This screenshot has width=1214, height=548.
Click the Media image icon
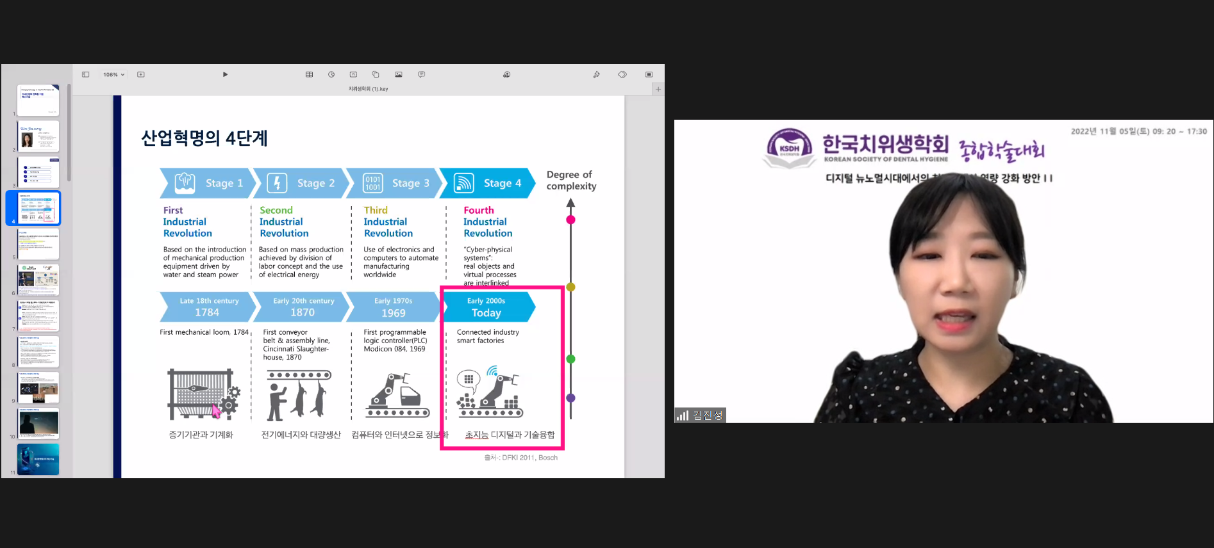click(399, 75)
